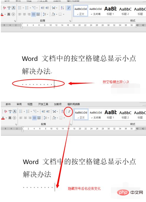Click 解决办法 text in lower document
Screen dimensions: 146x202
37,174
